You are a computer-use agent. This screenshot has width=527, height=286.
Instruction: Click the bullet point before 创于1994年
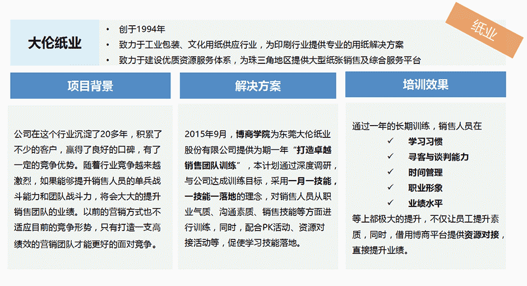tap(108, 29)
